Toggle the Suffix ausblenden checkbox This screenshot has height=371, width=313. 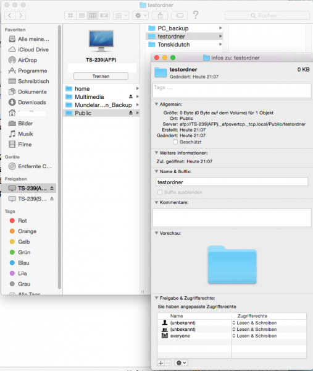coord(160,192)
